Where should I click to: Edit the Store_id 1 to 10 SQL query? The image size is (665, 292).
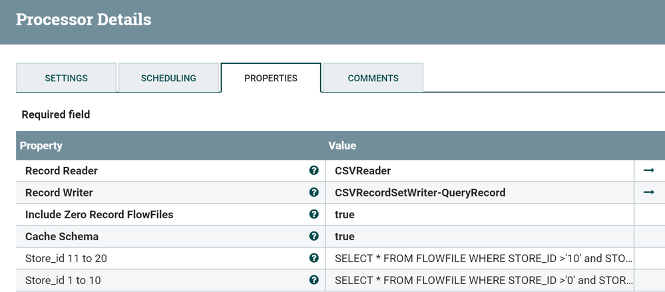(483, 280)
